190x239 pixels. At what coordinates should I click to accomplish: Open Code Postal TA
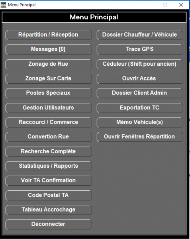click(x=49, y=195)
